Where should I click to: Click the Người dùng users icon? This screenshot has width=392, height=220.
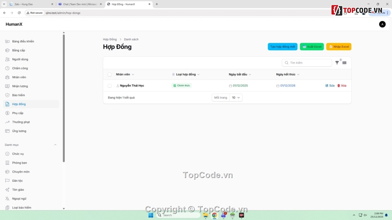pos(7,59)
